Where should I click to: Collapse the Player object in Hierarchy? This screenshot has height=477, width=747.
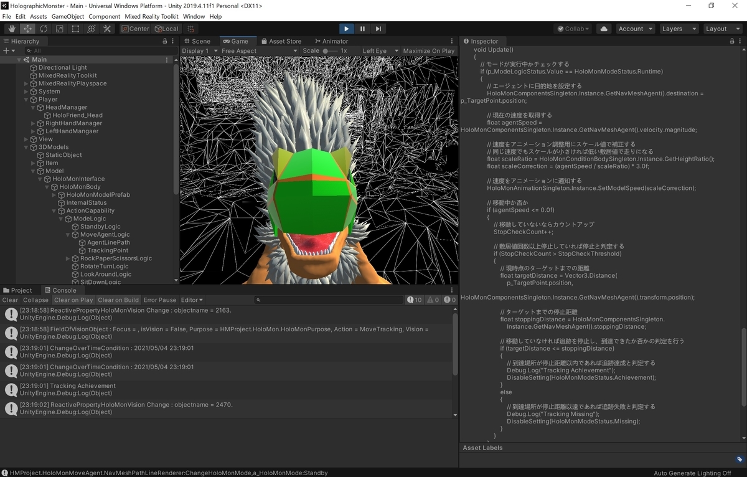click(x=26, y=99)
